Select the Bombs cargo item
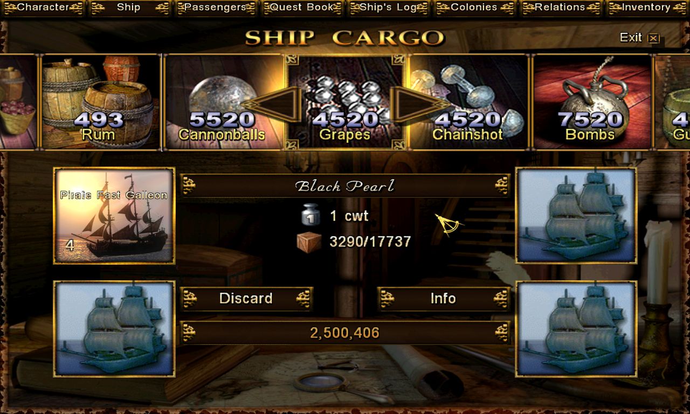690x414 pixels. coord(592,102)
